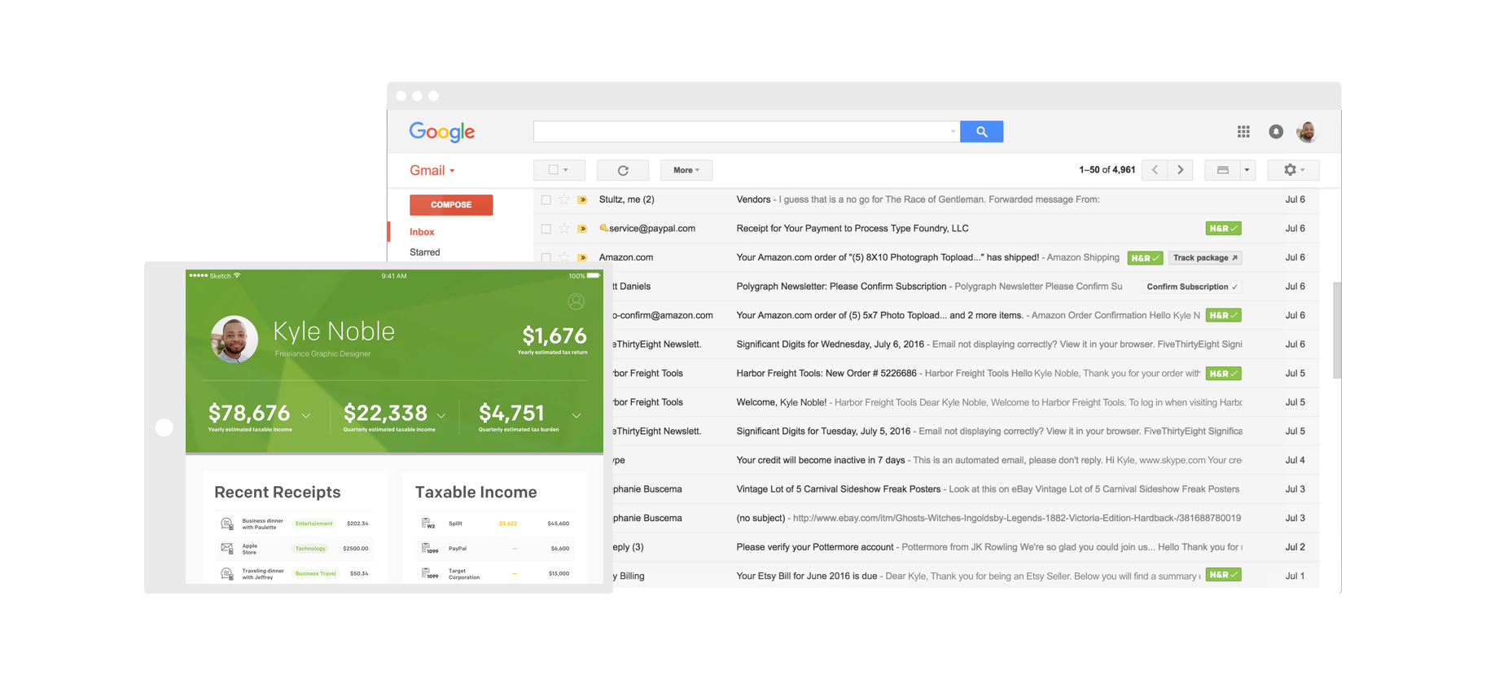Open Pottermore account verification email

pyautogui.click(x=967, y=547)
